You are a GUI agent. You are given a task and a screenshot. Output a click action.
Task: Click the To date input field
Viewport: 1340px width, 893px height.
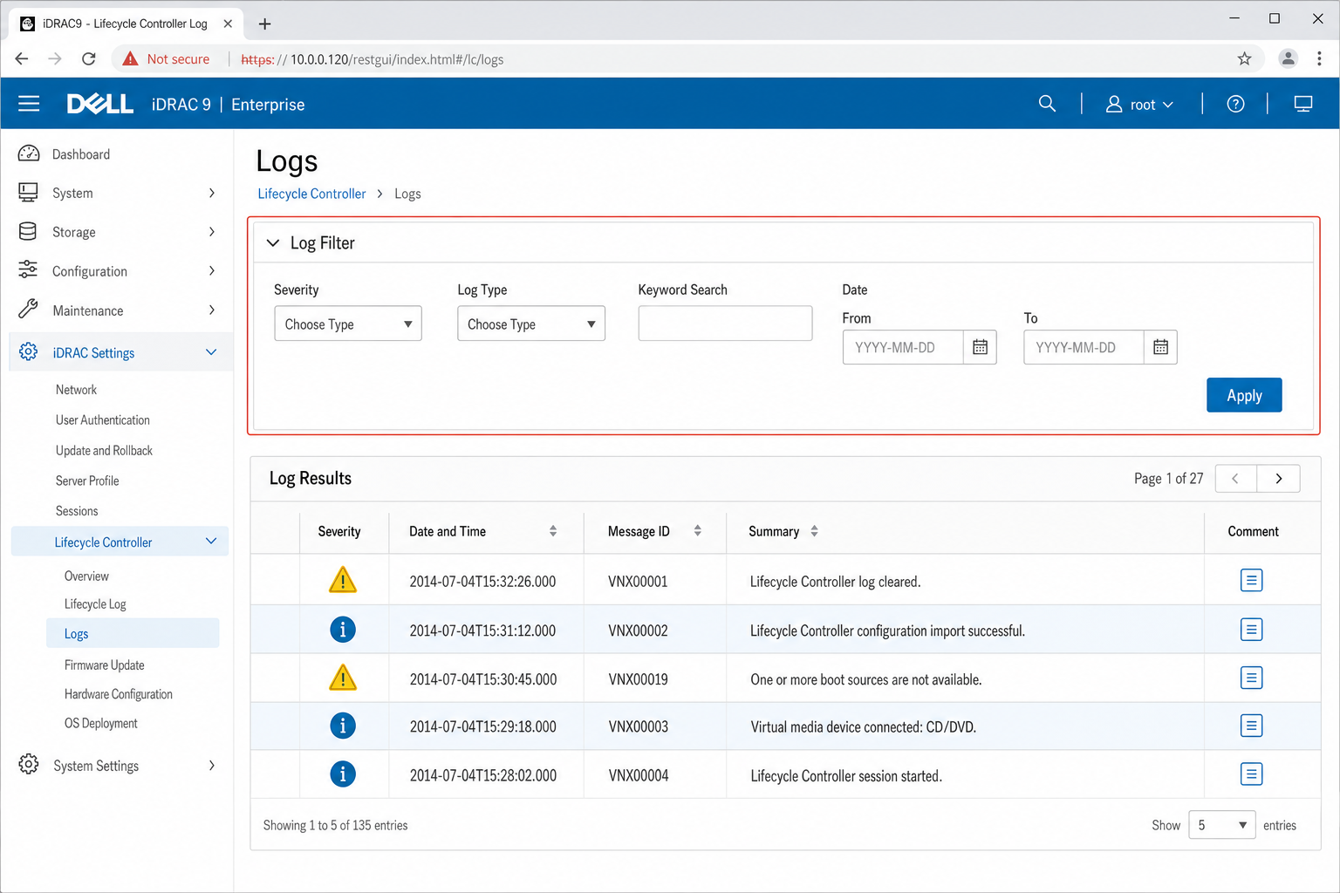(1084, 347)
